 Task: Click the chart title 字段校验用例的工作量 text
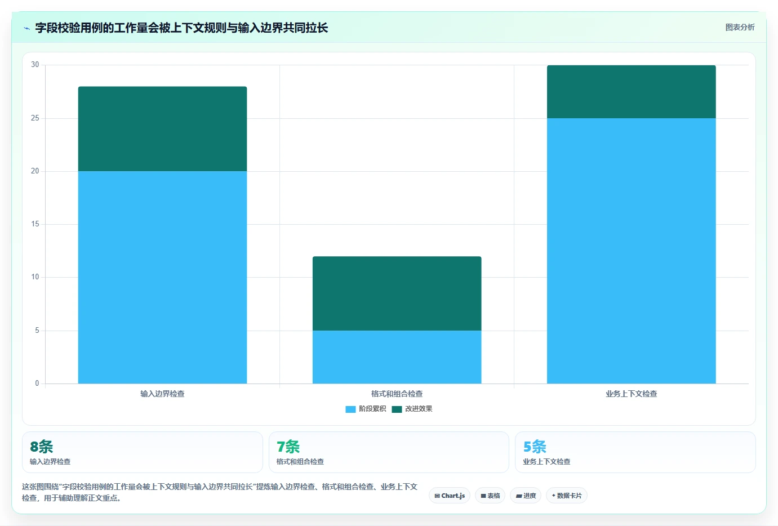(x=91, y=28)
